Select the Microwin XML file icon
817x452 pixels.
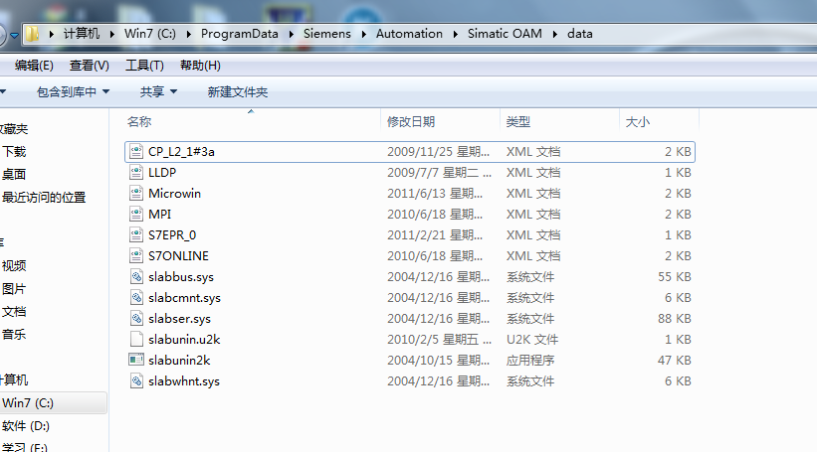click(x=136, y=193)
